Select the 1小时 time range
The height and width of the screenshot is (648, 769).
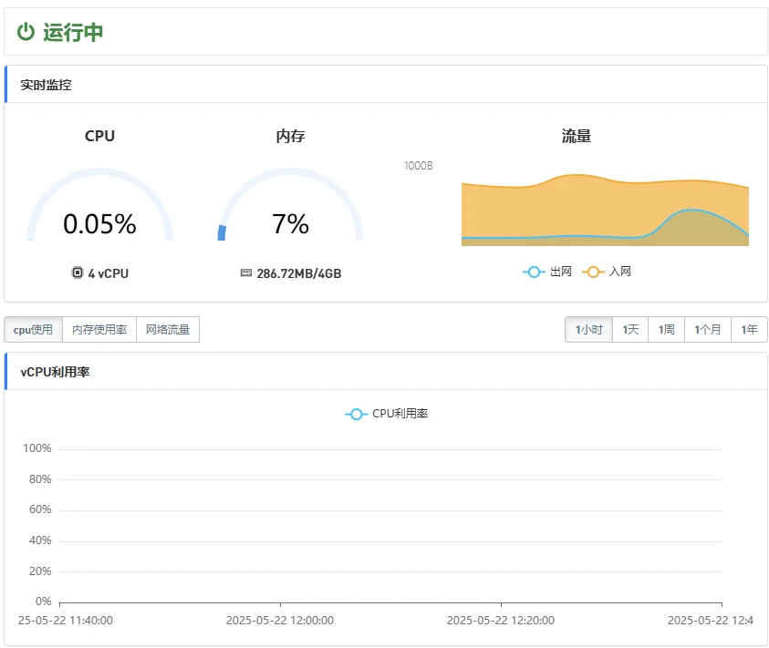point(588,330)
